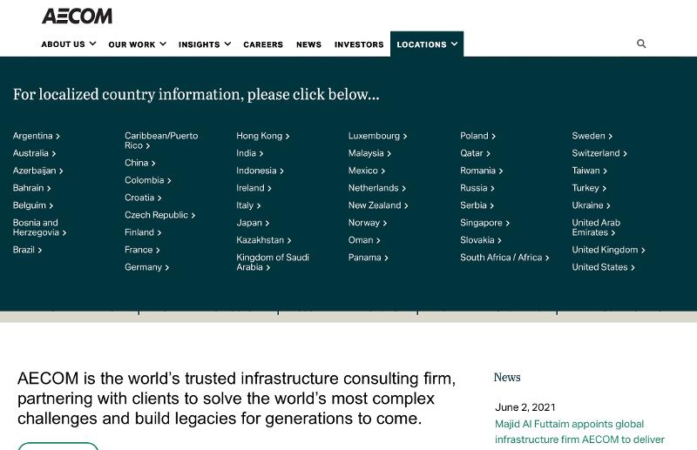Open the Hong Kong link
Image resolution: width=697 pixels, height=450 pixels.
[x=263, y=136]
